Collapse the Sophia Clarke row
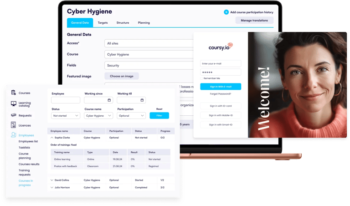Viewport: 350px width, 206px height. pos(52,138)
